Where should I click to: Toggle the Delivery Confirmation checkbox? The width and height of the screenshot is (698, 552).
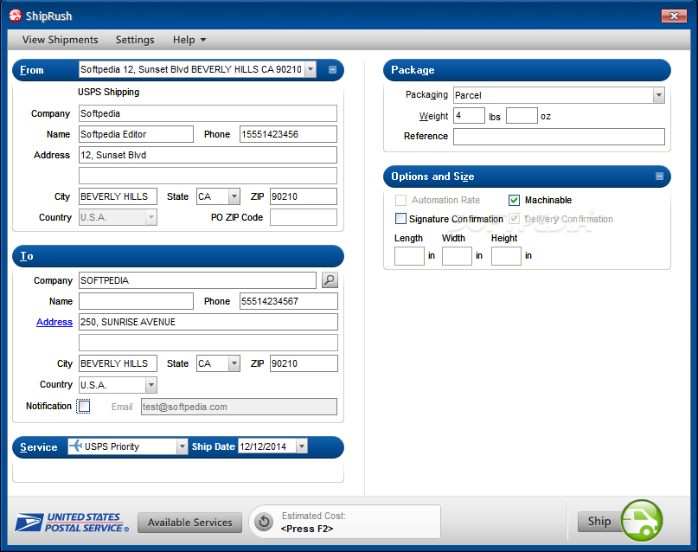point(514,219)
